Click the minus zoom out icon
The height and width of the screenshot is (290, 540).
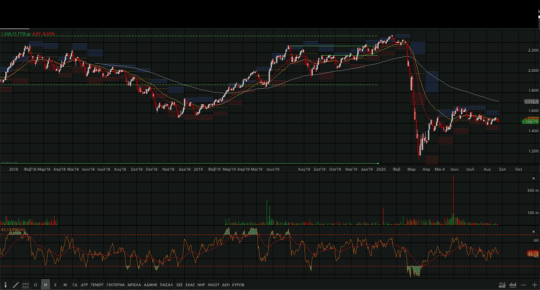(524, 285)
